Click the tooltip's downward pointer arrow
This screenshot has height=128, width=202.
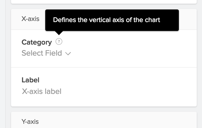coord(59,33)
